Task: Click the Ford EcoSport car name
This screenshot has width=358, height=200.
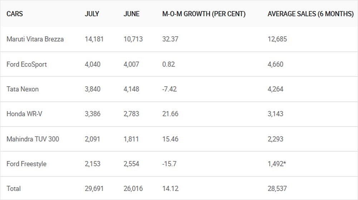Action: (27, 64)
